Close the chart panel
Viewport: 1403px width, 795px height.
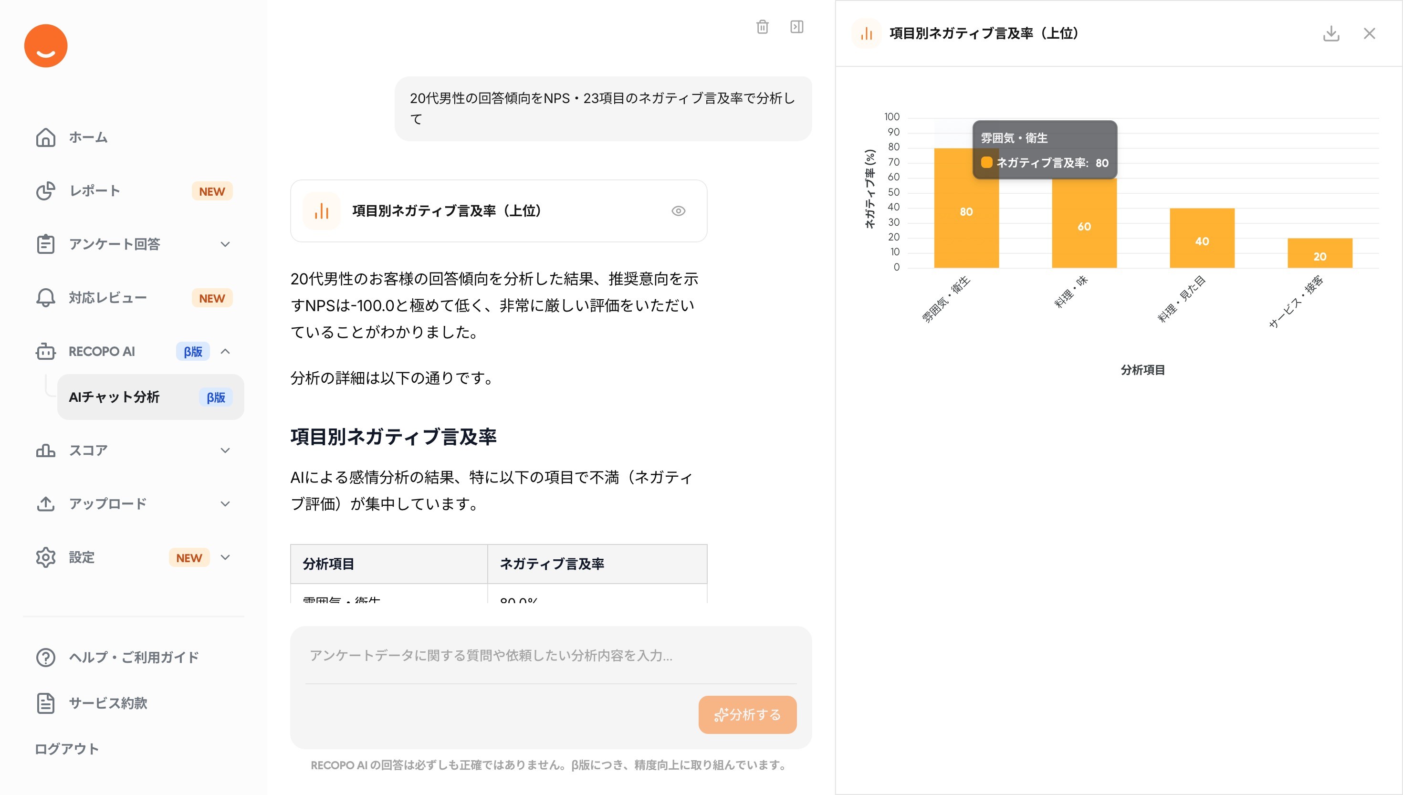coord(1369,33)
